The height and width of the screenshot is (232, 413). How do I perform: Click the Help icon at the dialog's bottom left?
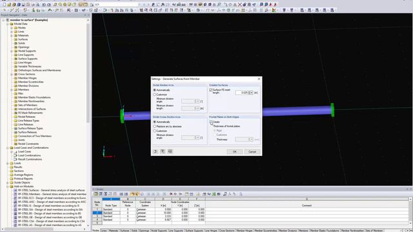(156, 151)
